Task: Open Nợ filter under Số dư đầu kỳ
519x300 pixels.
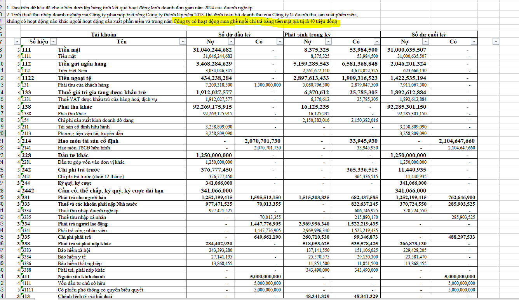Action: coord(231,42)
